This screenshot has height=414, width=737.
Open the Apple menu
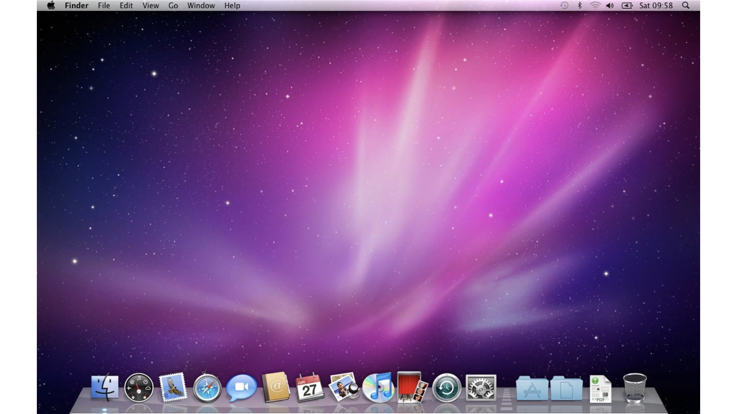tap(50, 5)
